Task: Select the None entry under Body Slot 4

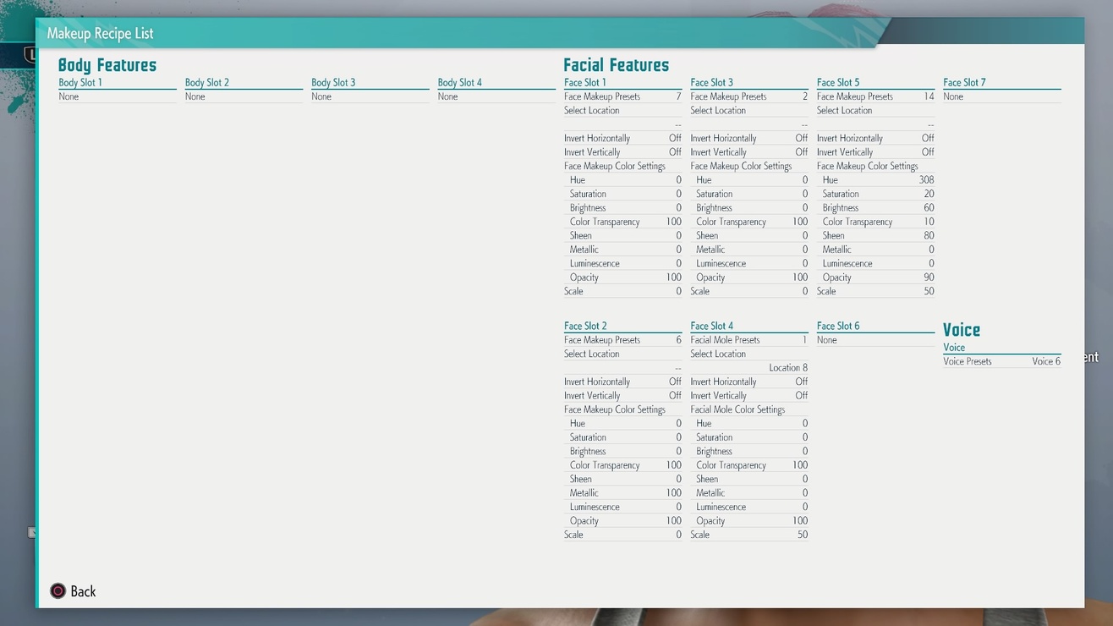Action: [x=448, y=96]
